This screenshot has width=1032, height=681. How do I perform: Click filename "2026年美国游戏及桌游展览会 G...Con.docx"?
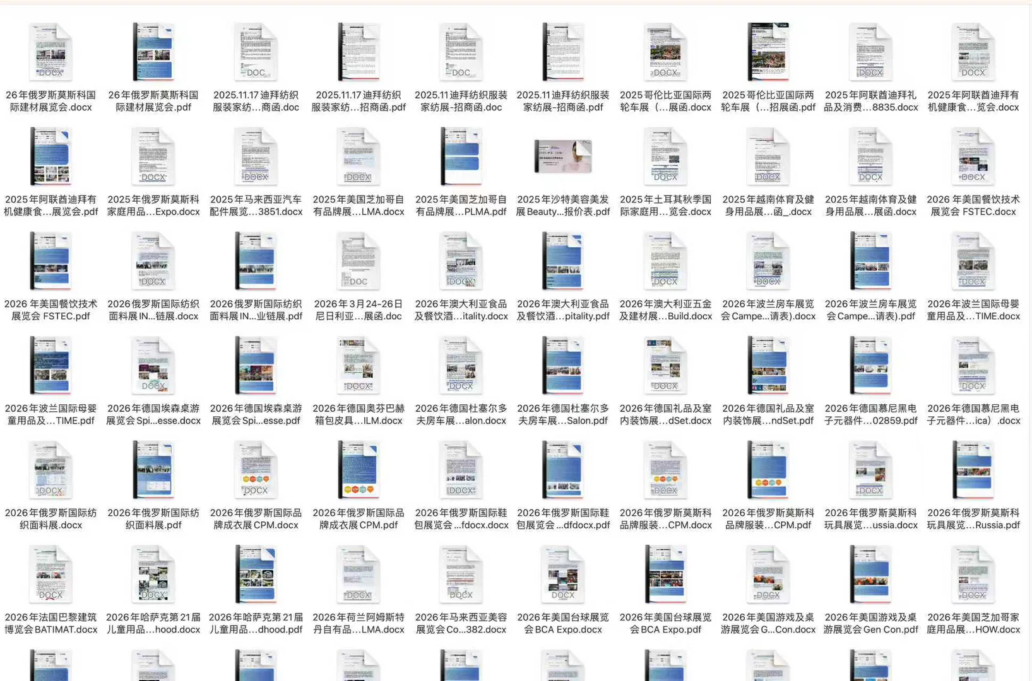(768, 624)
